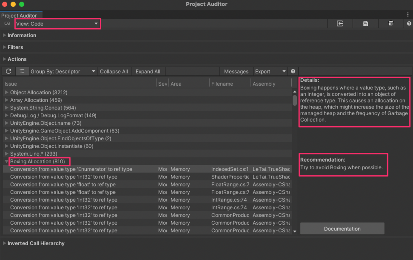Open the three-dot window options menu

point(408,15)
